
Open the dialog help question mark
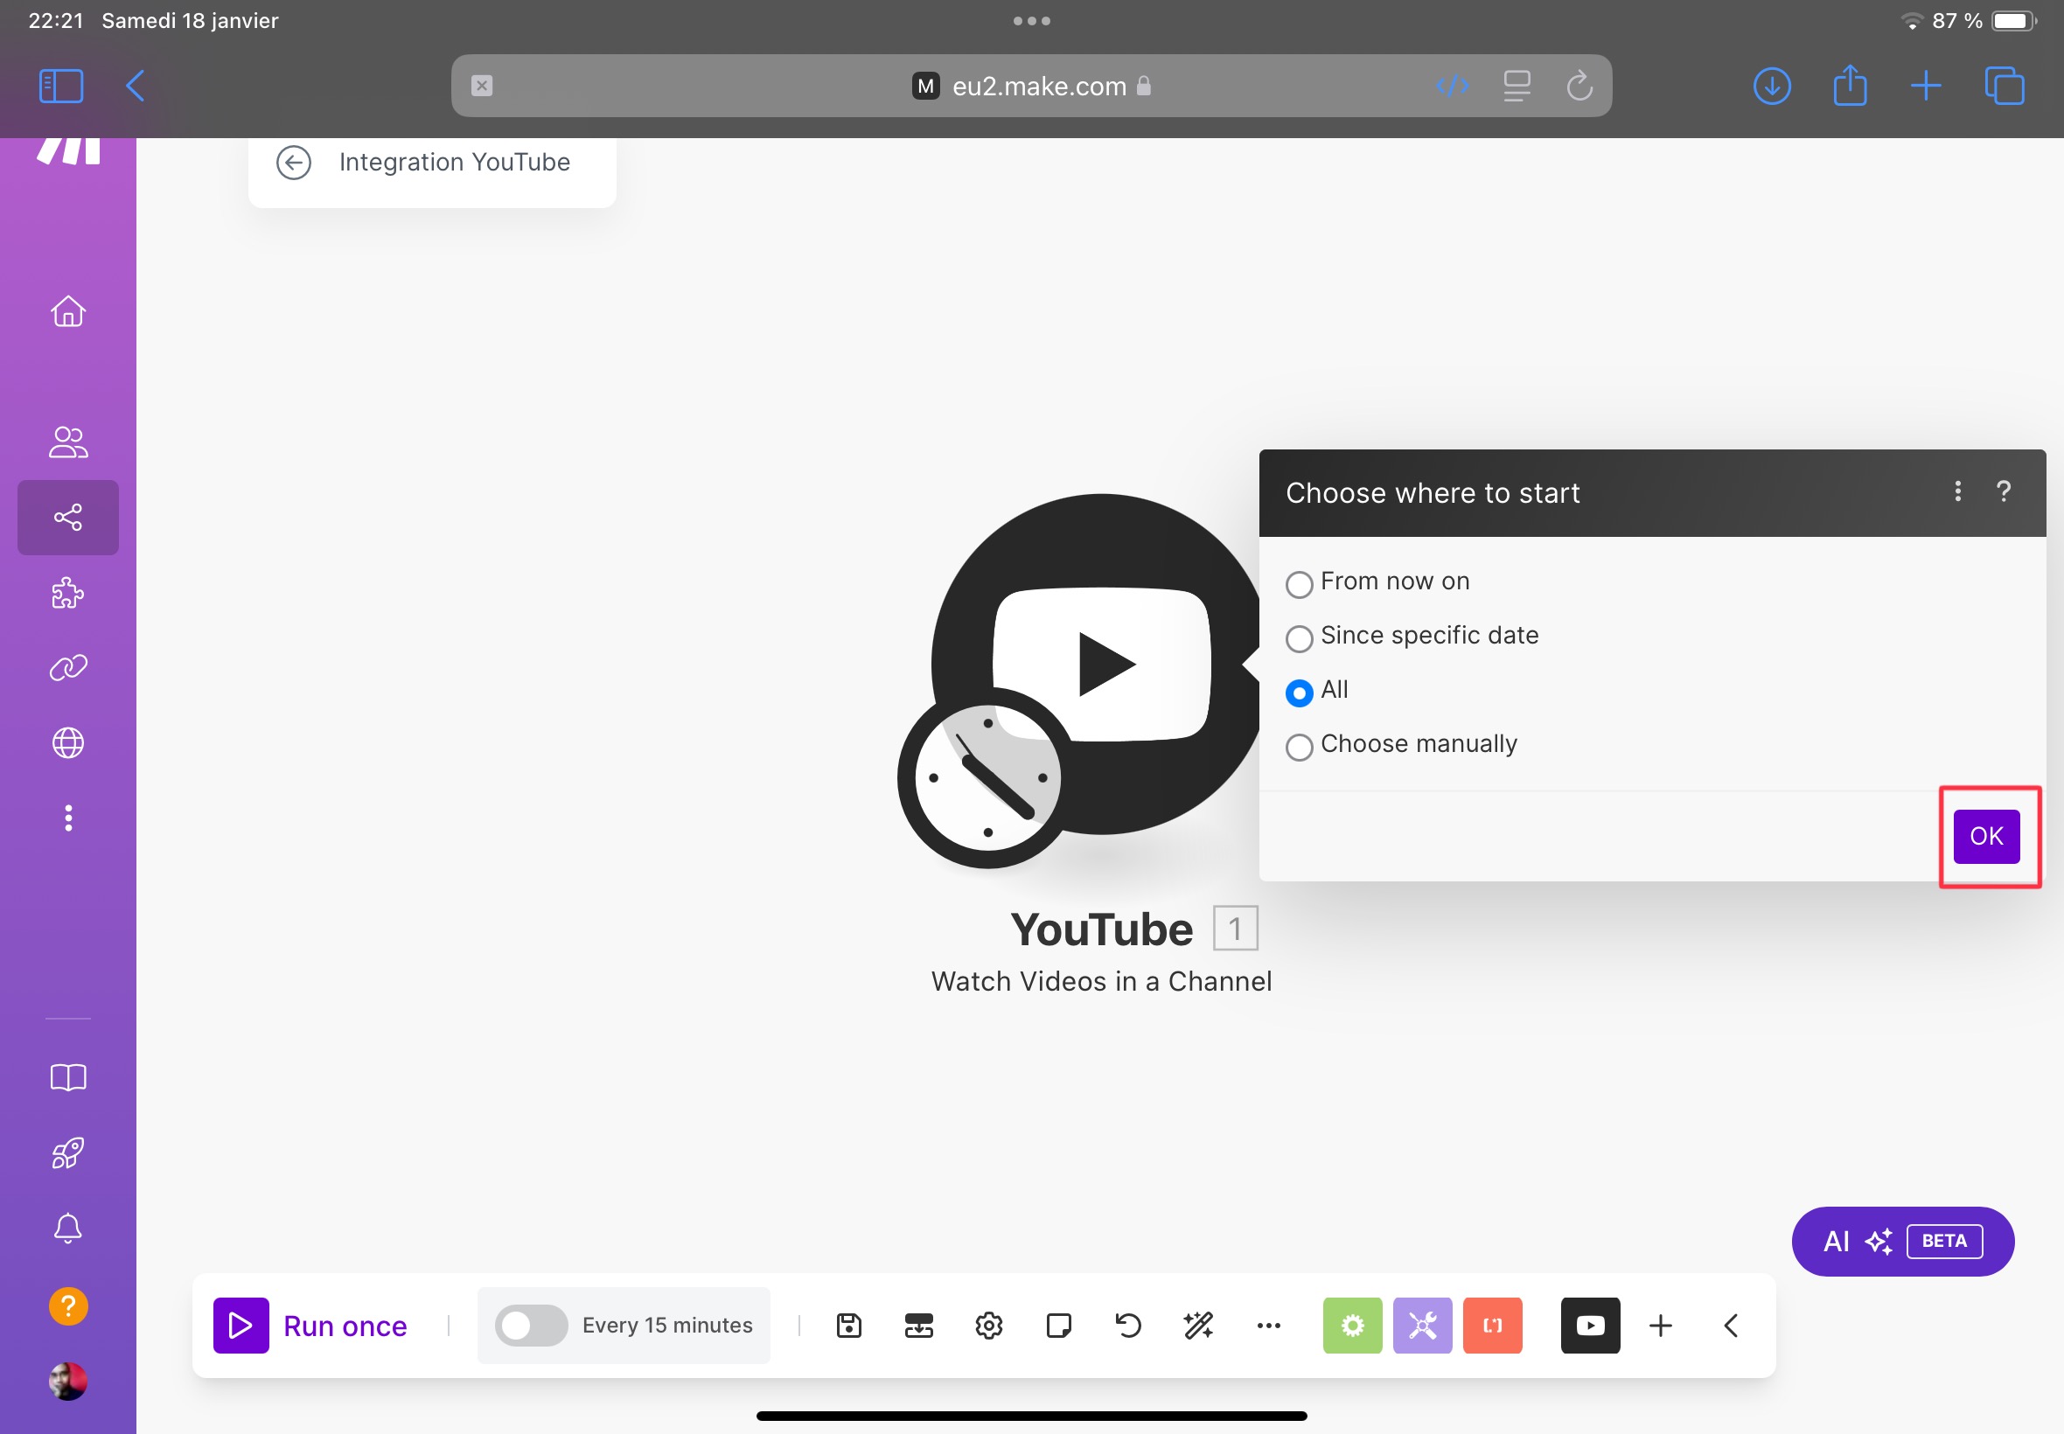2004,491
